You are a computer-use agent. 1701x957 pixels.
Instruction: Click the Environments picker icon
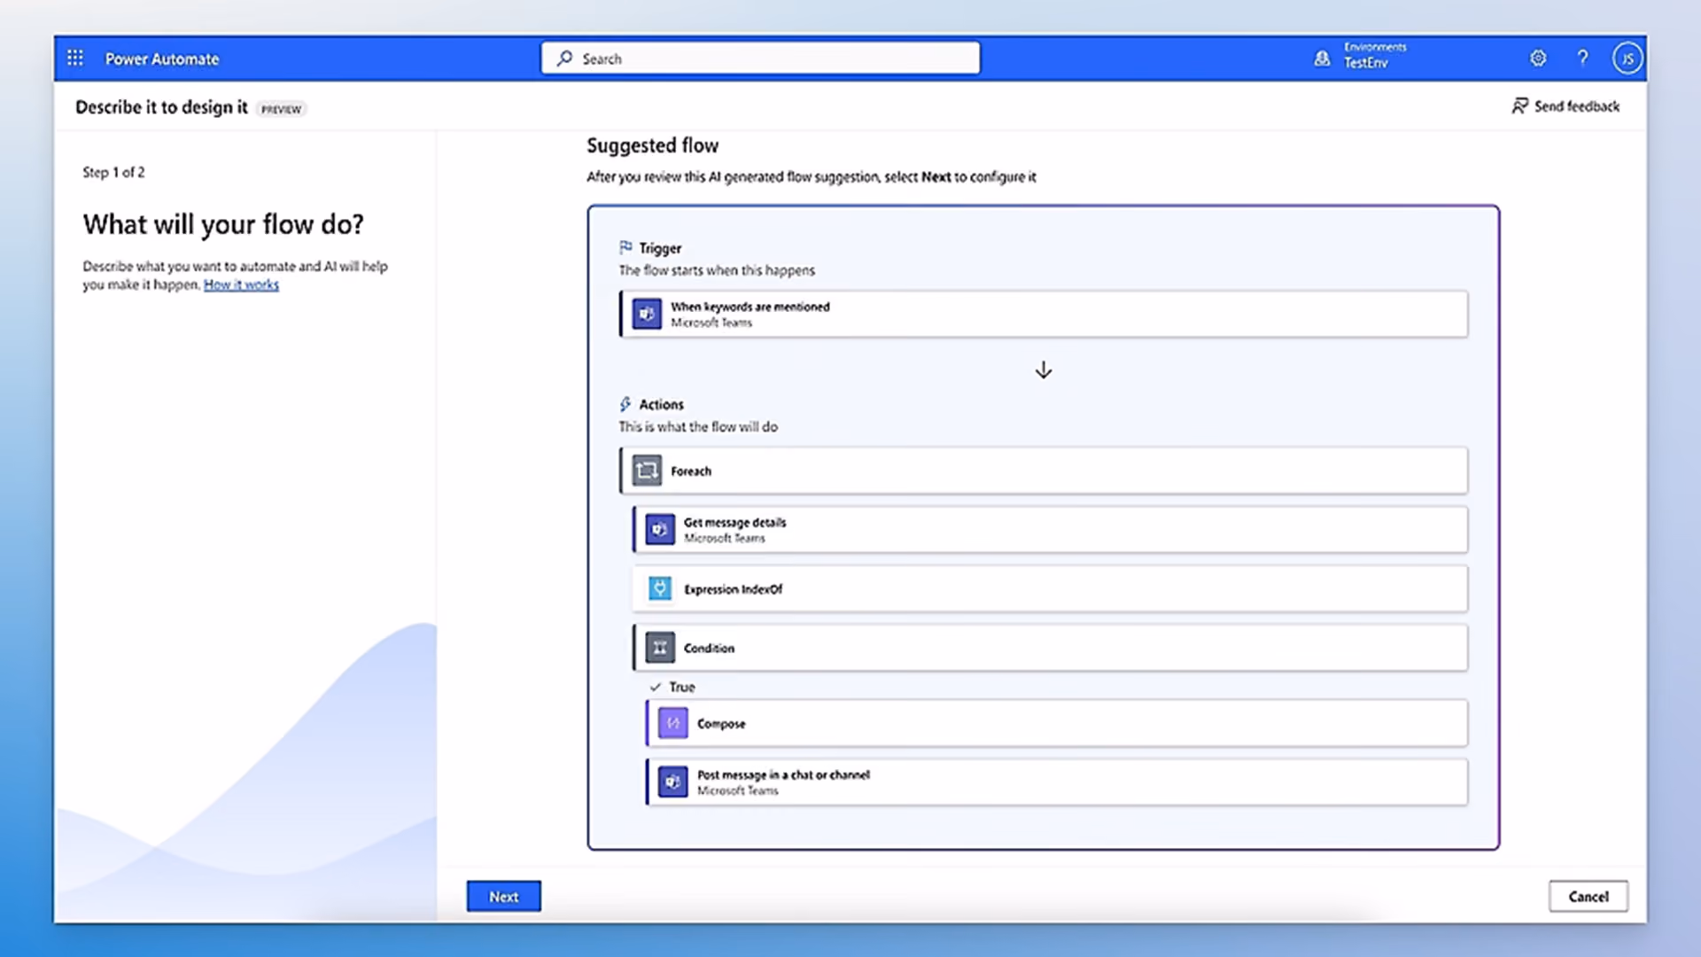tap(1322, 58)
